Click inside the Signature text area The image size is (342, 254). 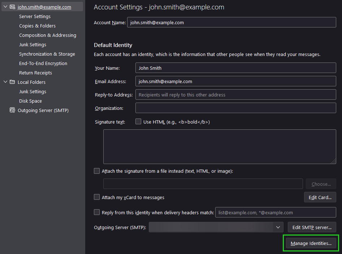219,146
